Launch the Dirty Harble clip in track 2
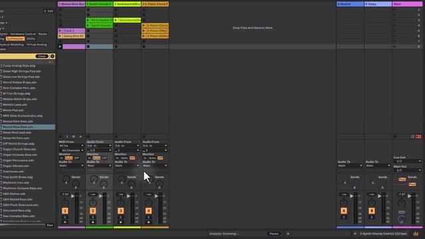This screenshot has width=425, height=239. click(x=88, y=20)
